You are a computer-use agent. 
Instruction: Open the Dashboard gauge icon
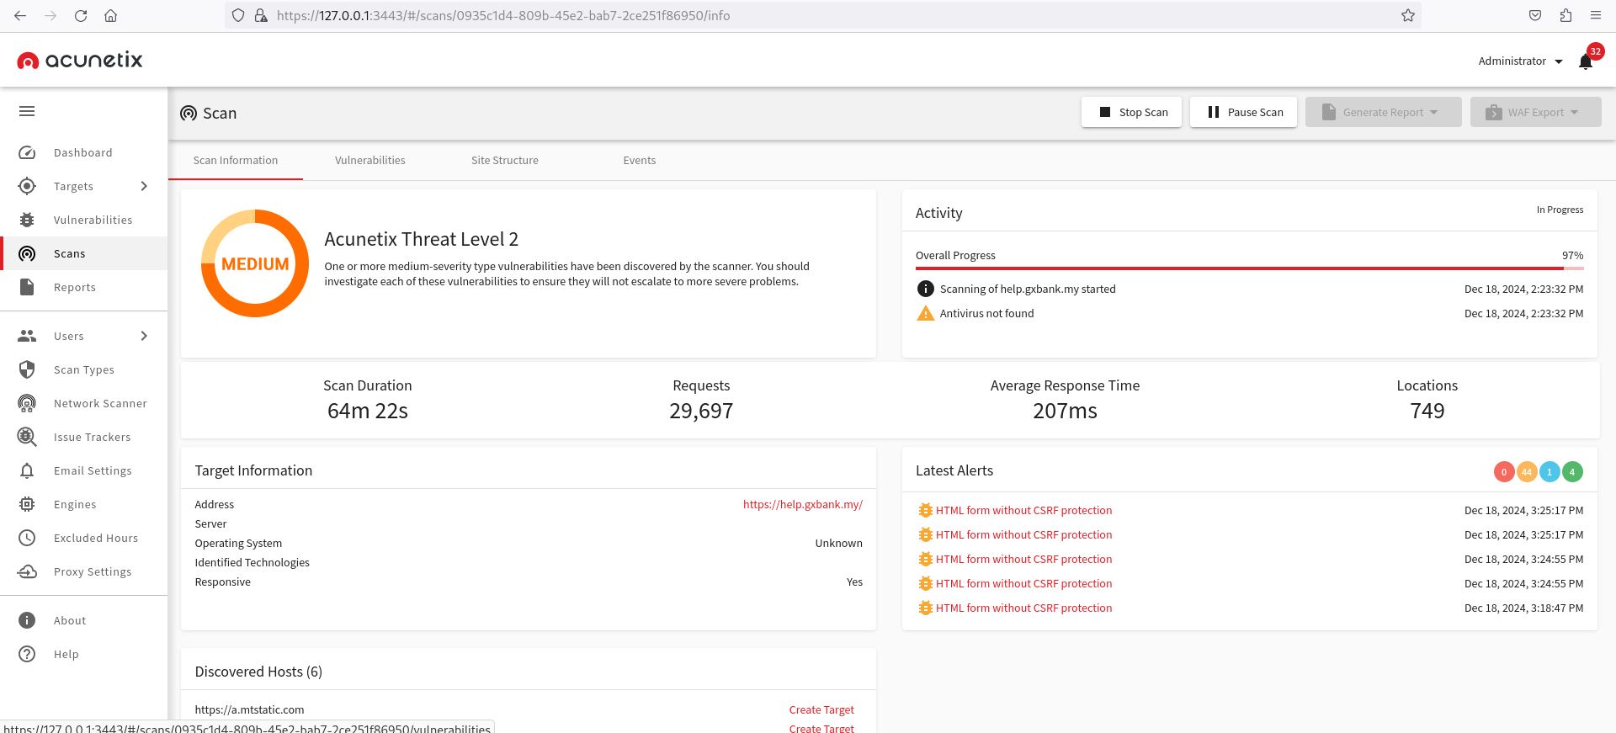(x=27, y=152)
